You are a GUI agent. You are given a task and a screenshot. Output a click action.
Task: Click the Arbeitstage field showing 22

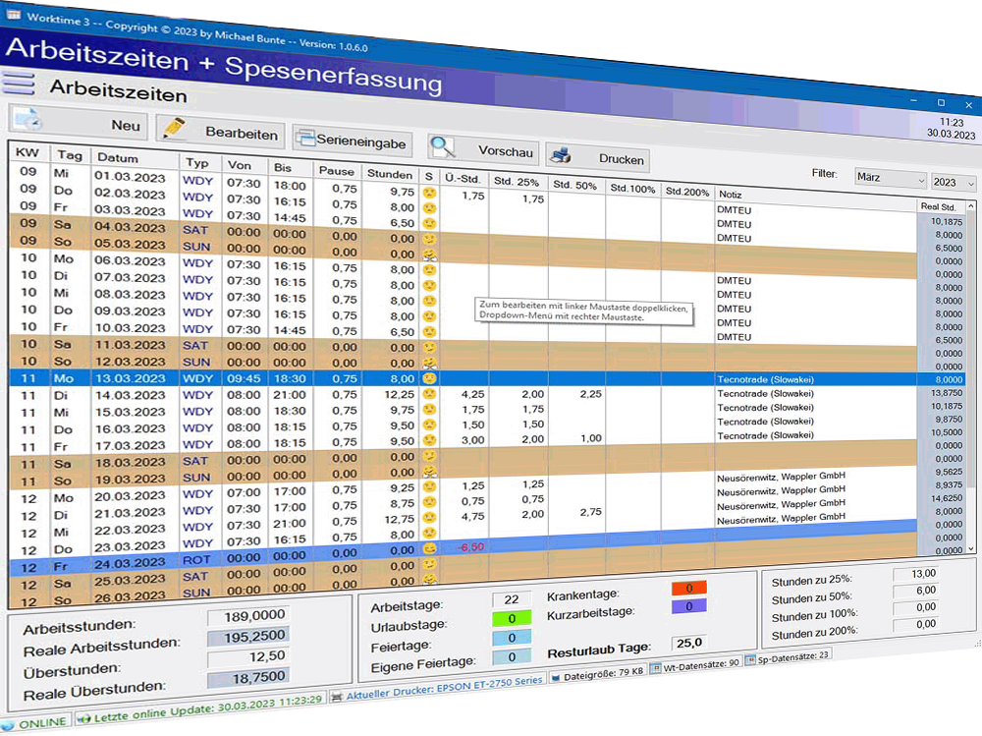[x=512, y=599]
